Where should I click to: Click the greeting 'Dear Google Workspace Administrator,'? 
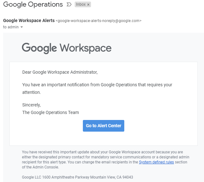(60, 72)
